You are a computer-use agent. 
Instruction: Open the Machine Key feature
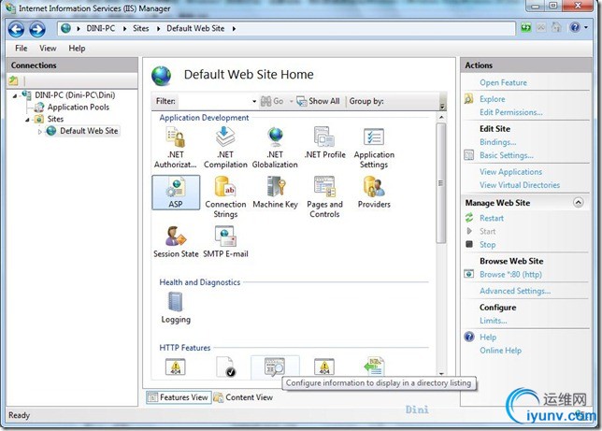pyautogui.click(x=275, y=193)
